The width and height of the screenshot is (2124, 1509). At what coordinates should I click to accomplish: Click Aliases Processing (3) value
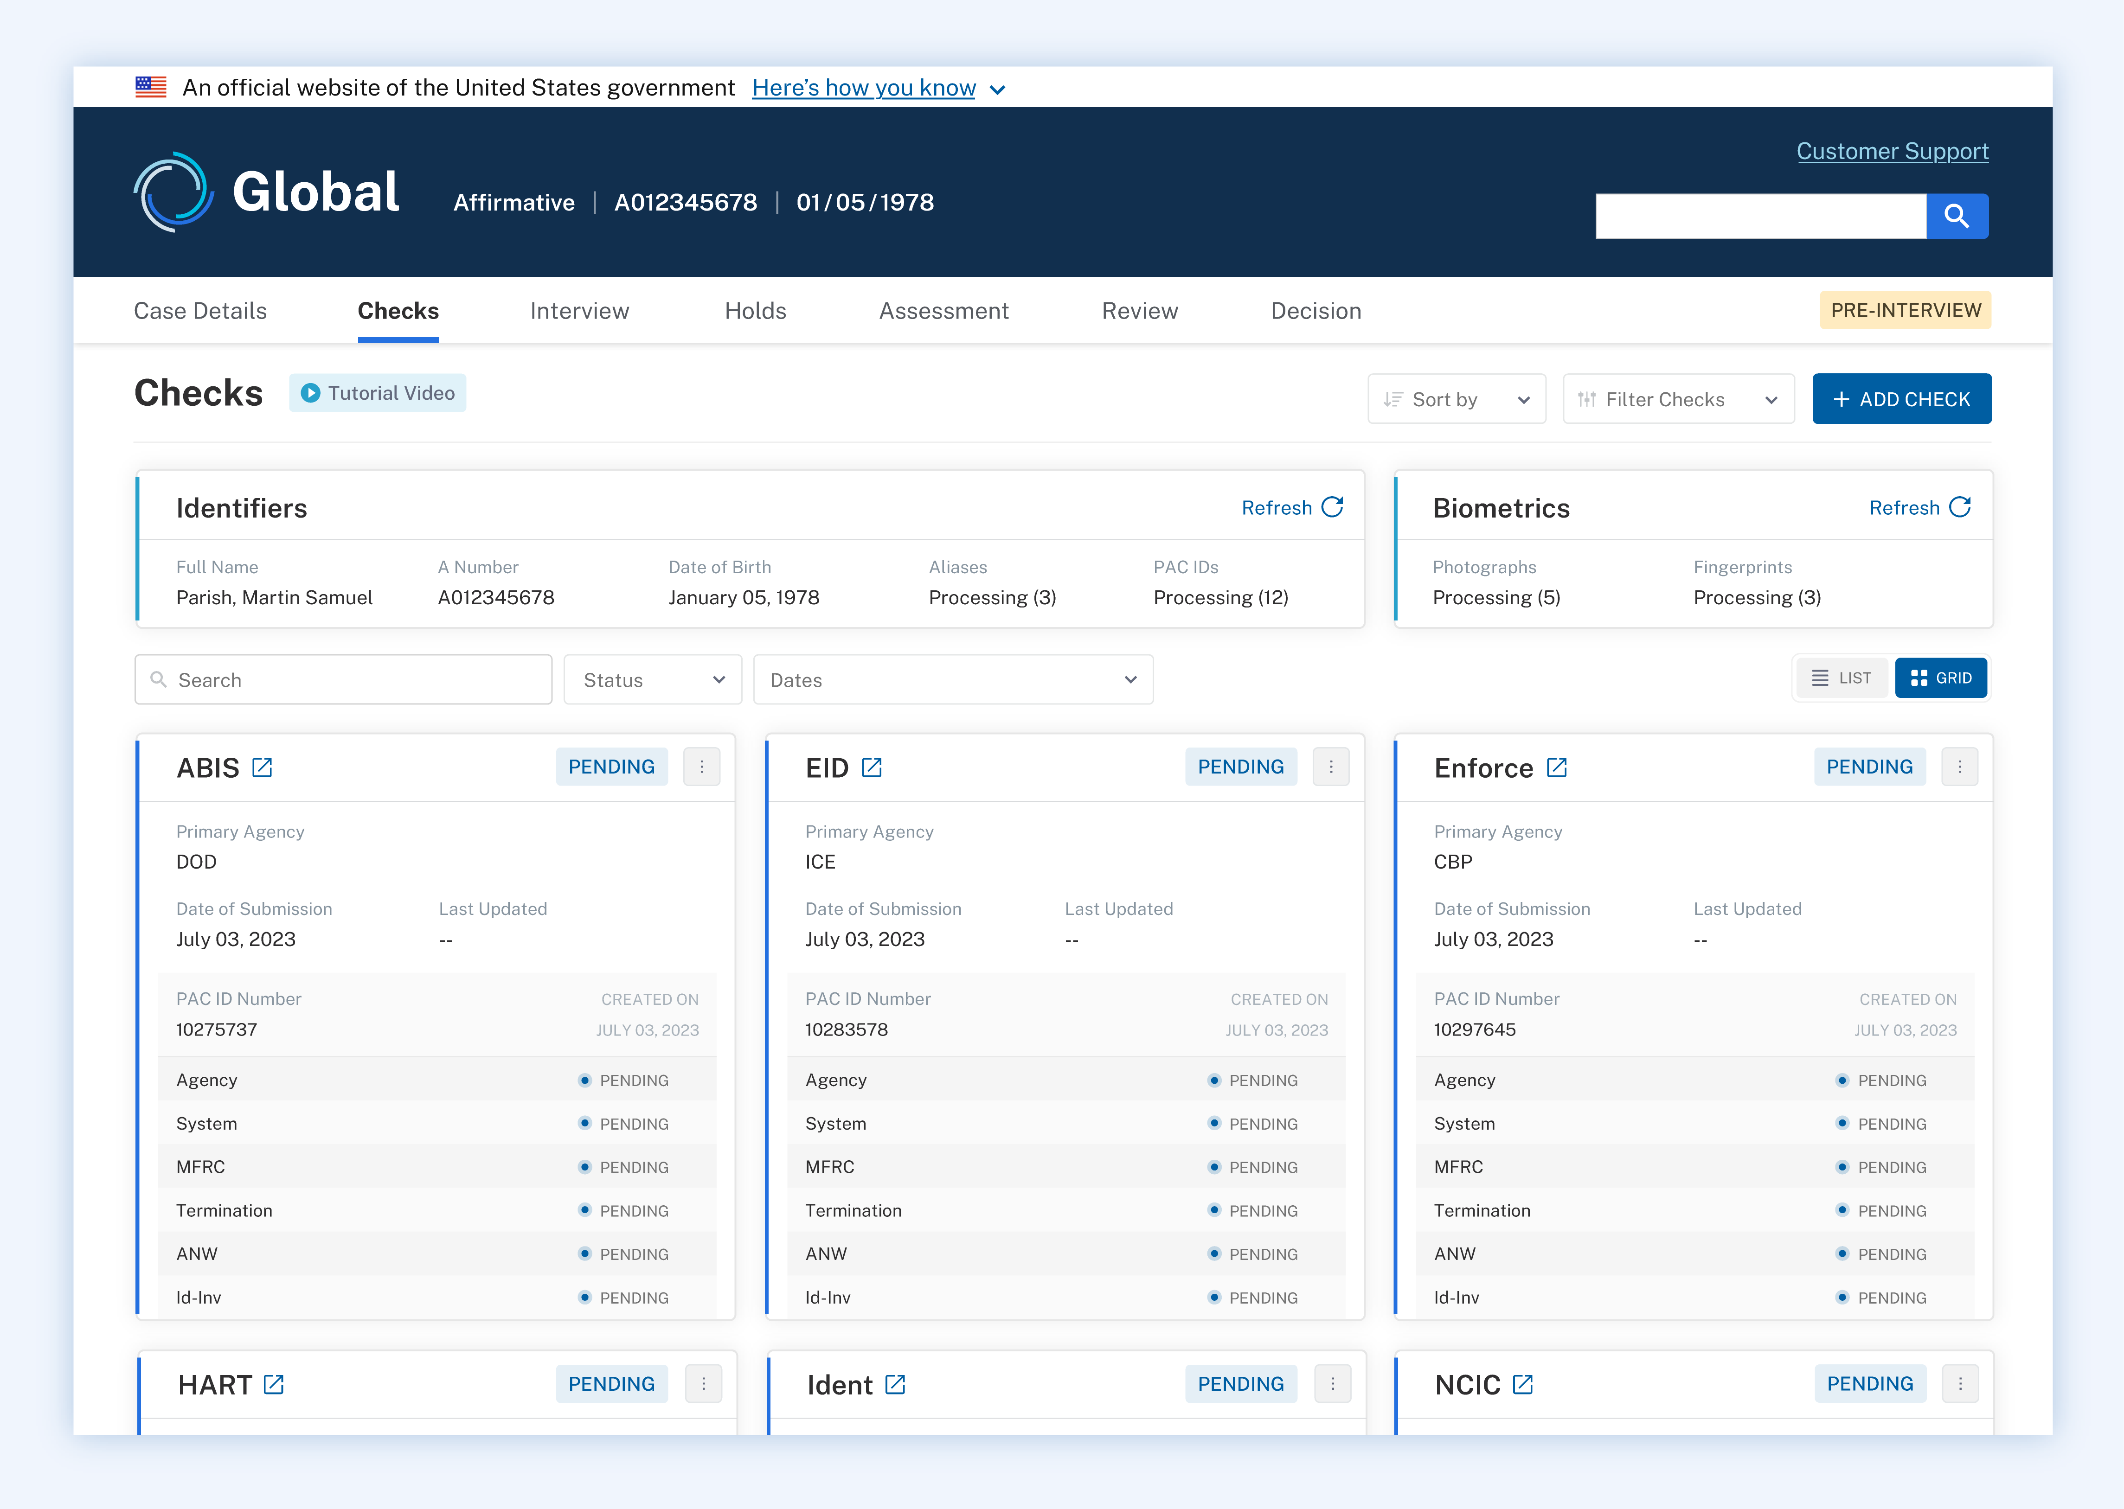[x=993, y=597]
